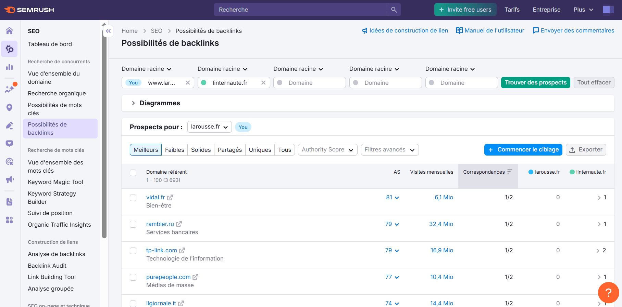Open the Home icon in the sidebar

point(9,31)
